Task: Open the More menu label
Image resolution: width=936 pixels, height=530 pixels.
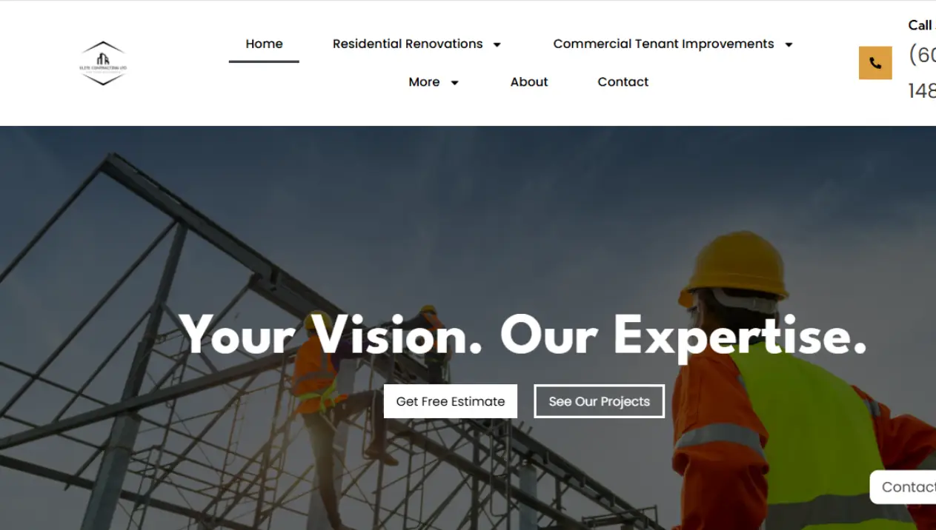Action: (424, 82)
